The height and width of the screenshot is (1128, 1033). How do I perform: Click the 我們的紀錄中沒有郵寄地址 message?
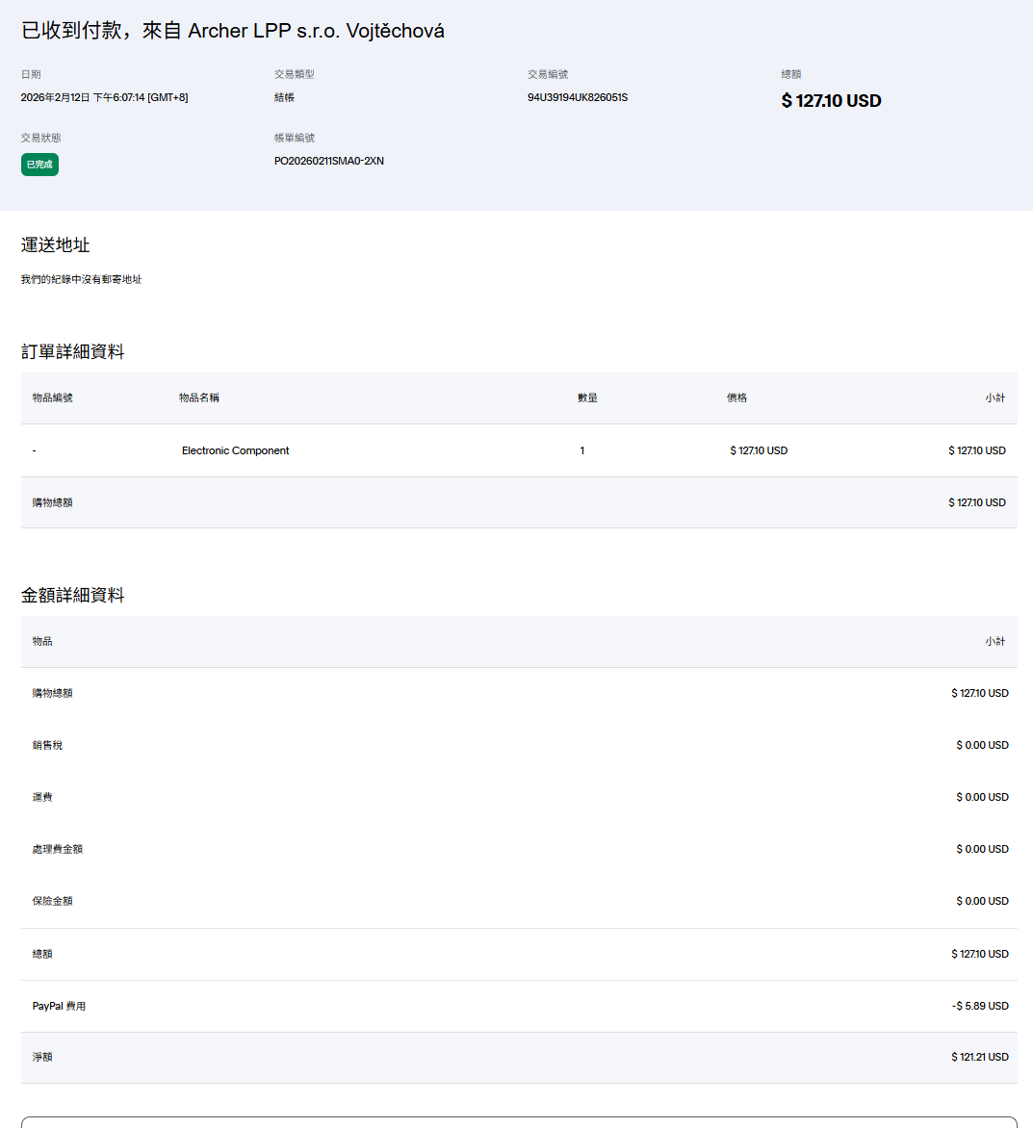point(81,279)
